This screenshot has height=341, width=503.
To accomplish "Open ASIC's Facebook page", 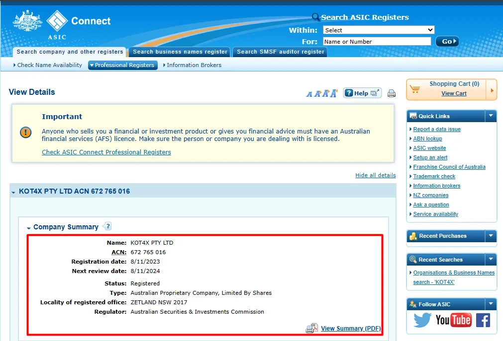I will coord(483,320).
